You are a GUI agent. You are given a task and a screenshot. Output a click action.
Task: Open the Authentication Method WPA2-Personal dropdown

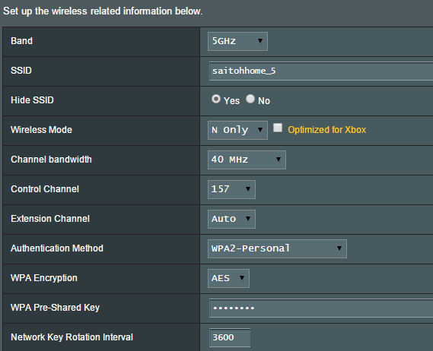coord(277,248)
